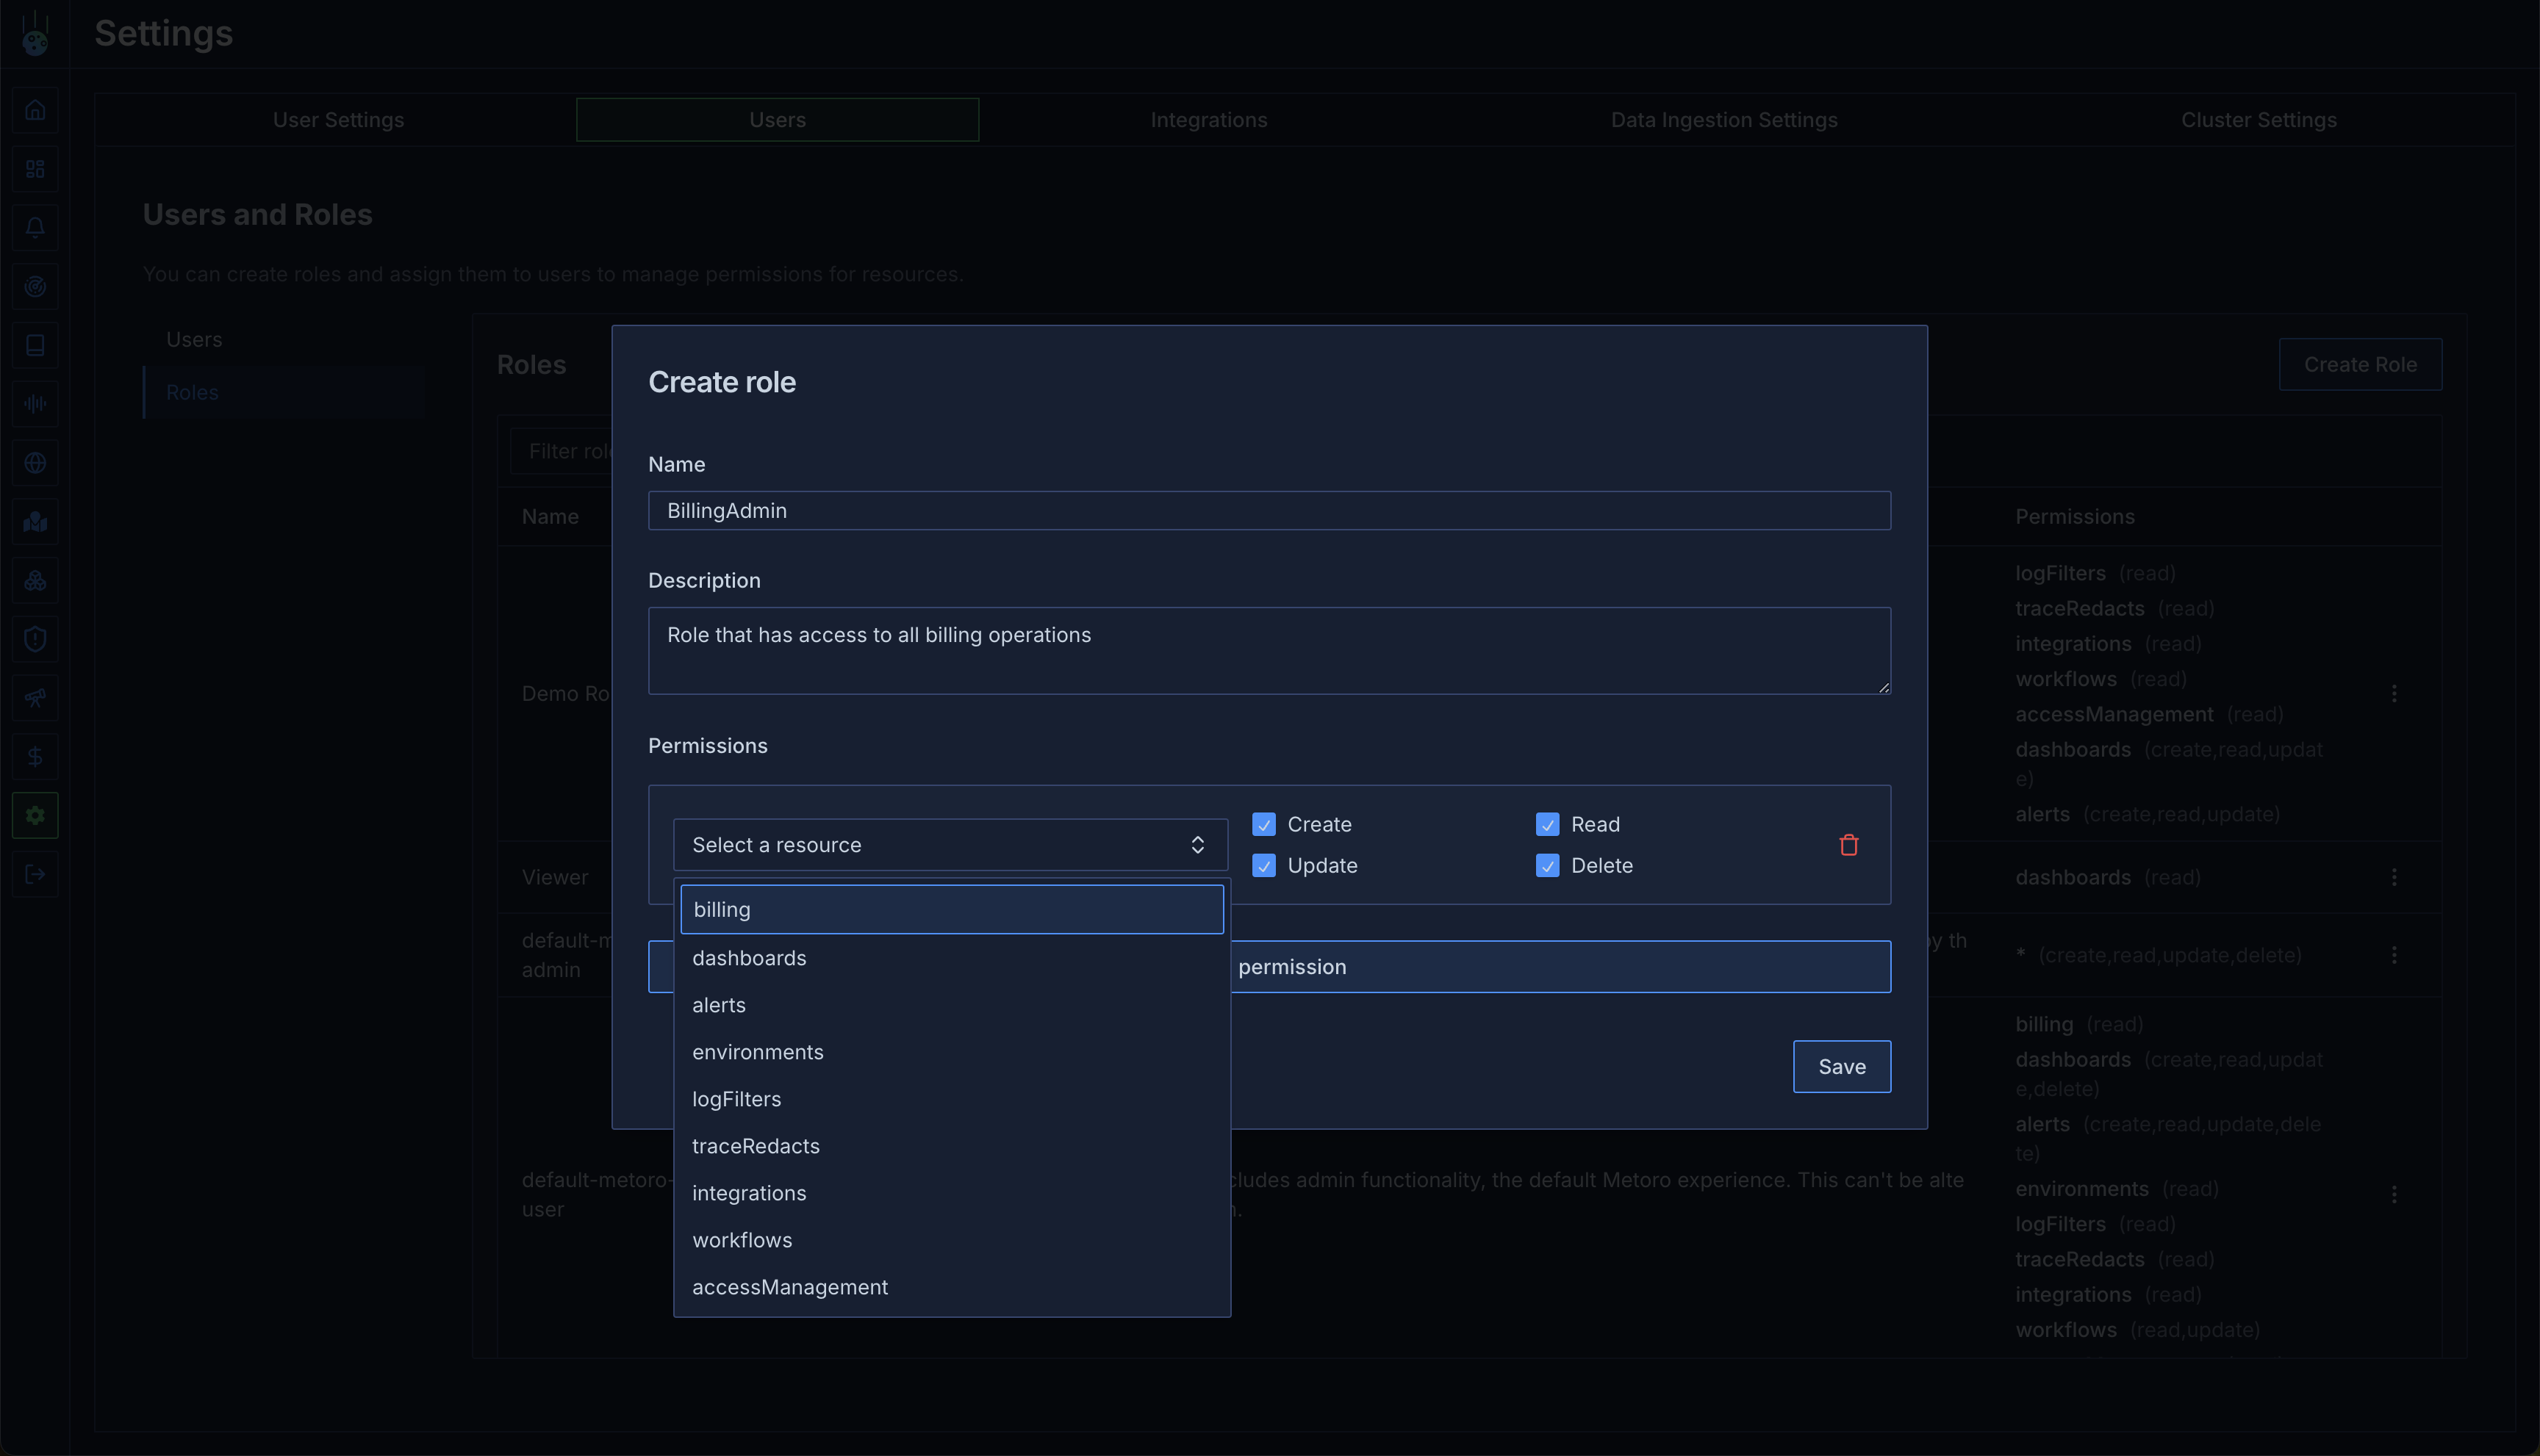Screen dimensions: 2540x1456
Task: Uncheck the Read permission checkbox
Action: point(1546,825)
